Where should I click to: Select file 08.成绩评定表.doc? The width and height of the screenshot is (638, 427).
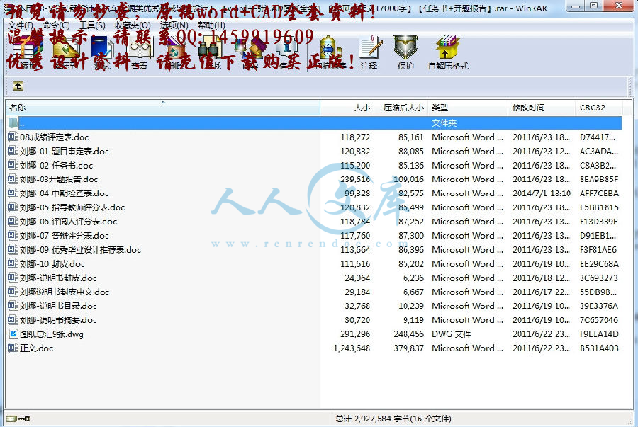click(x=314, y=137)
